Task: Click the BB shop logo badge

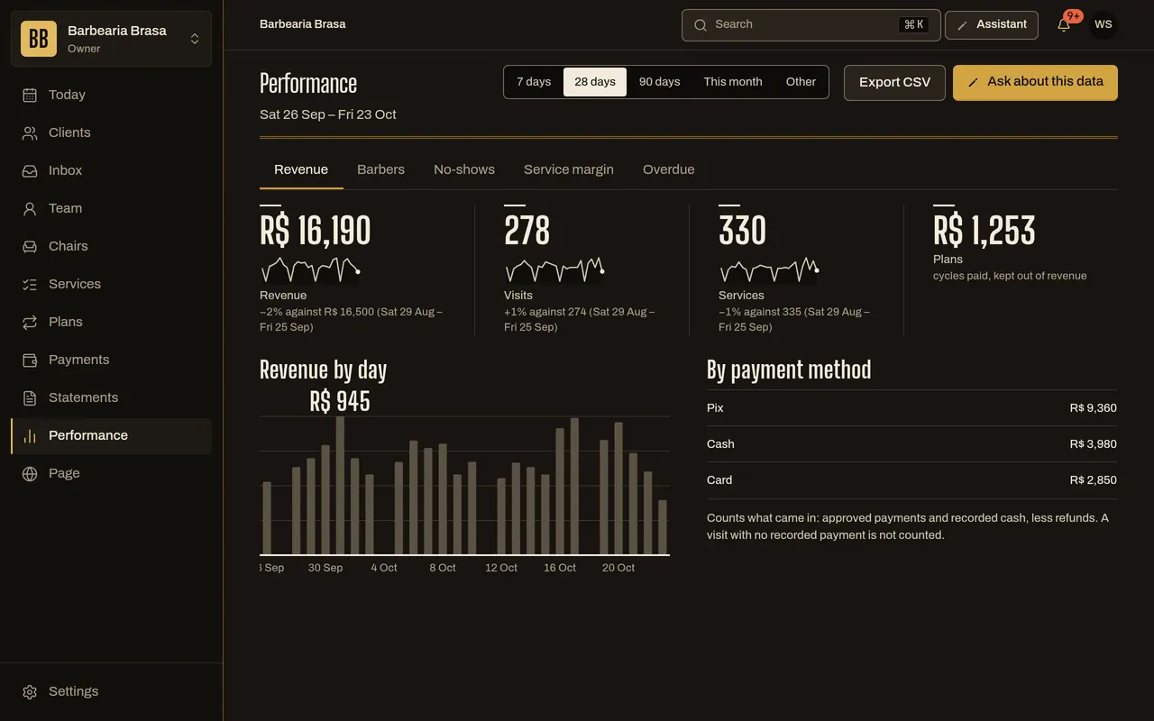Action: pyautogui.click(x=39, y=39)
